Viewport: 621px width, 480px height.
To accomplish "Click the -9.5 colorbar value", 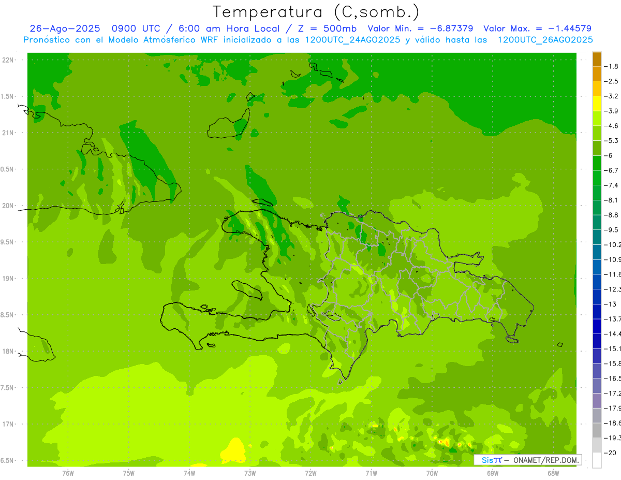I will click(x=611, y=229).
